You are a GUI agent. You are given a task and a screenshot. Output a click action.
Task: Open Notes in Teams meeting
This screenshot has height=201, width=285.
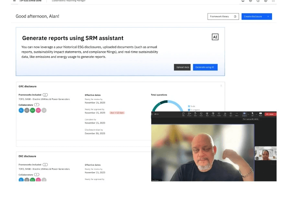click(x=213, y=114)
